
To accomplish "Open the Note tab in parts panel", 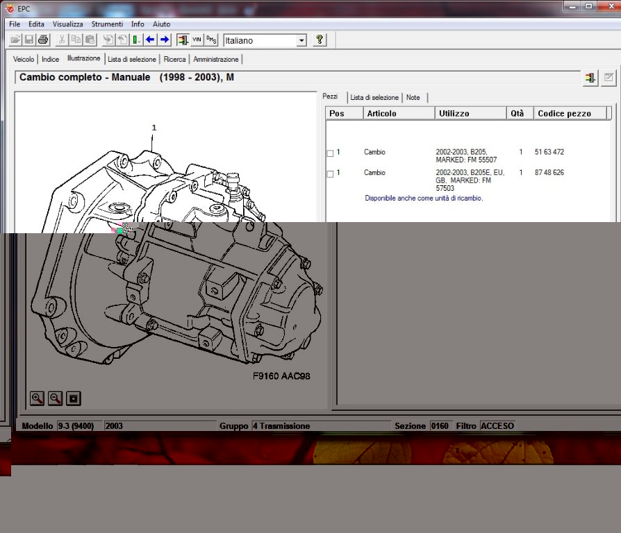I will 413,97.
